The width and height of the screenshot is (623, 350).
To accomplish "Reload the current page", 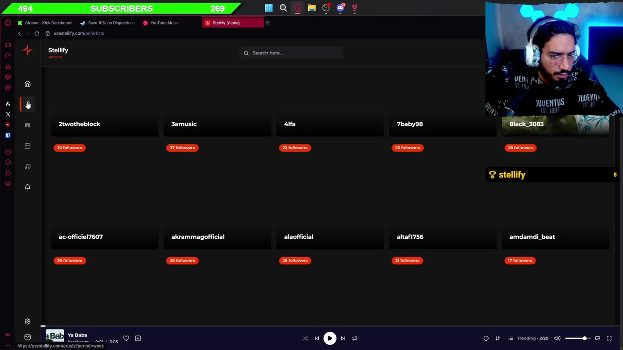I will click(x=37, y=34).
